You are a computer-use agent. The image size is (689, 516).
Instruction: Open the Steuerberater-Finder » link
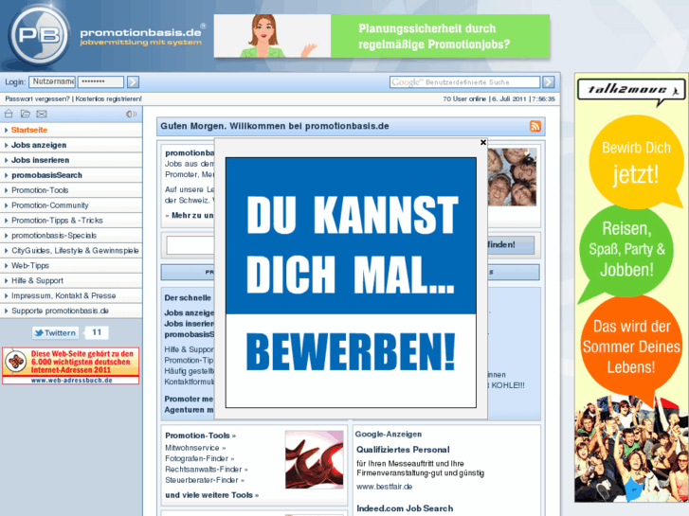pyautogui.click(x=205, y=480)
